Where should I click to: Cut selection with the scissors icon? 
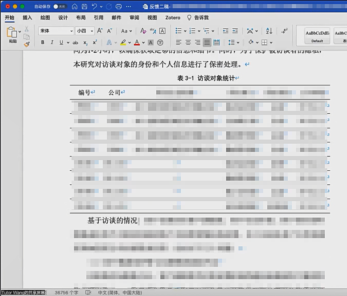click(x=27, y=29)
